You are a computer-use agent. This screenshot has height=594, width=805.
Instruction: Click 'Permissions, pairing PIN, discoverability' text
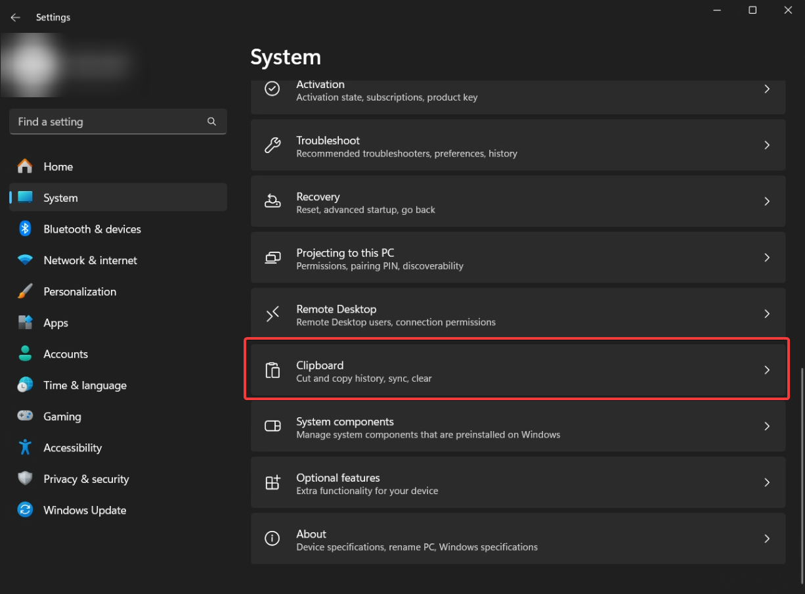coord(380,266)
